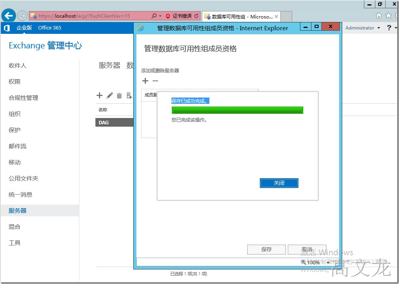Click the browser back arrow button
Image resolution: width=399 pixels, height=284 pixels.
9,16
